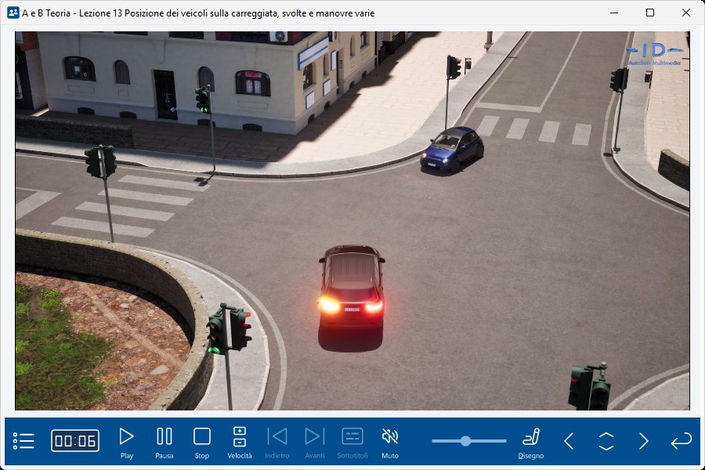
Task: Click the app icon in title bar
Action: click(13, 13)
